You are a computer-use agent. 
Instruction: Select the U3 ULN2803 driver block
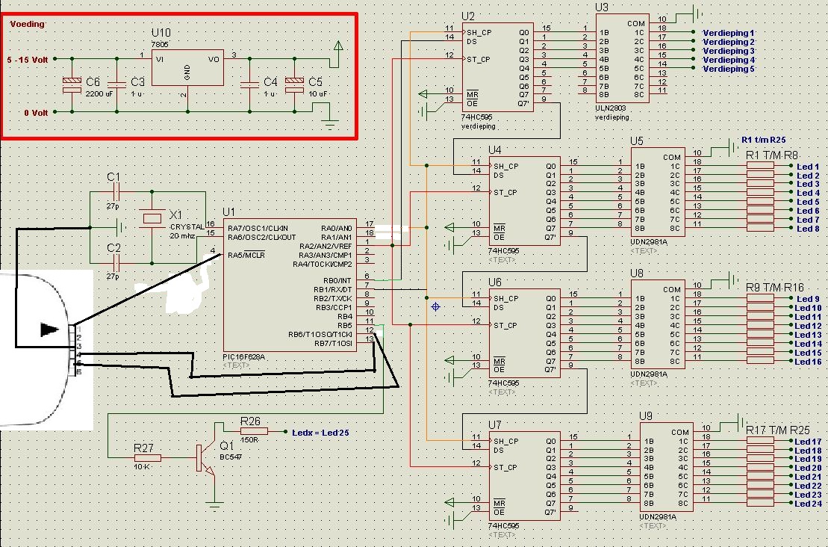coord(619,58)
